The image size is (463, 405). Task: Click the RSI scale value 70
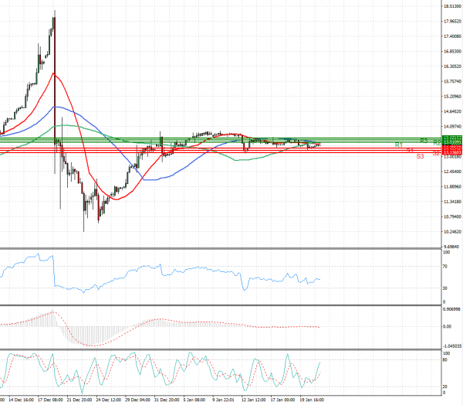(x=445, y=267)
